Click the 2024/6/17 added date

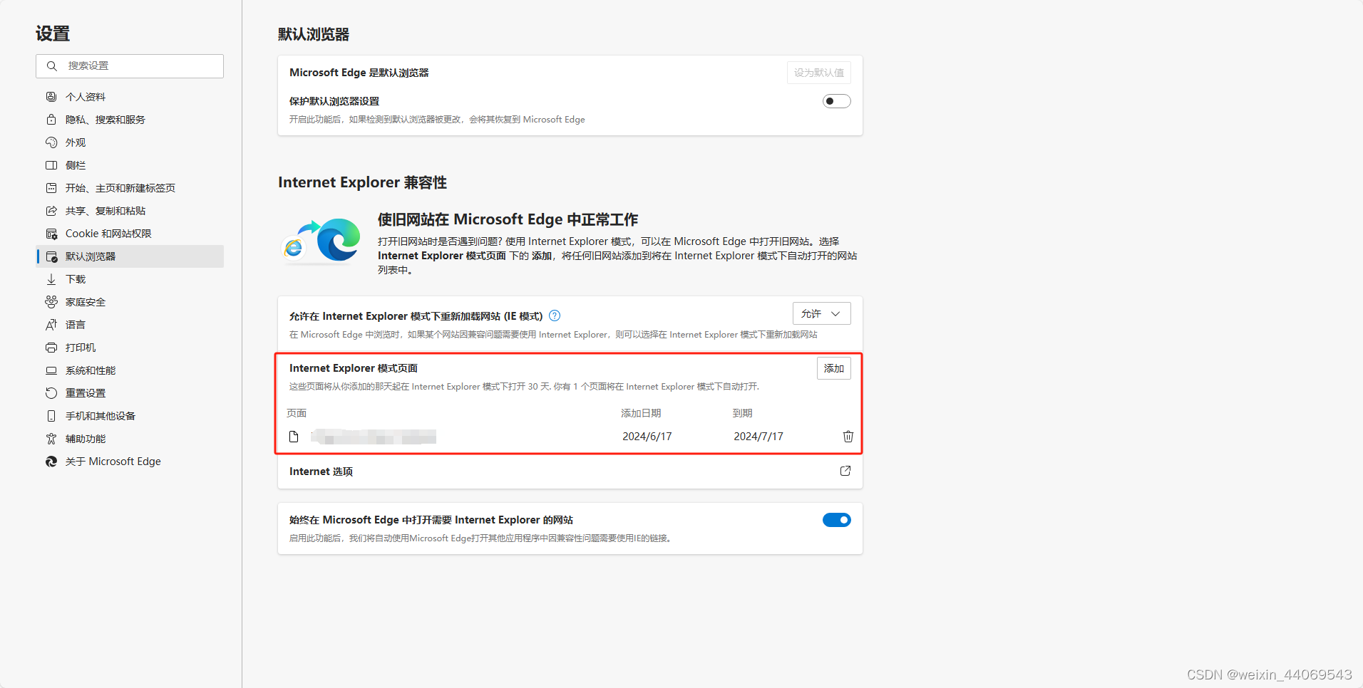(647, 437)
